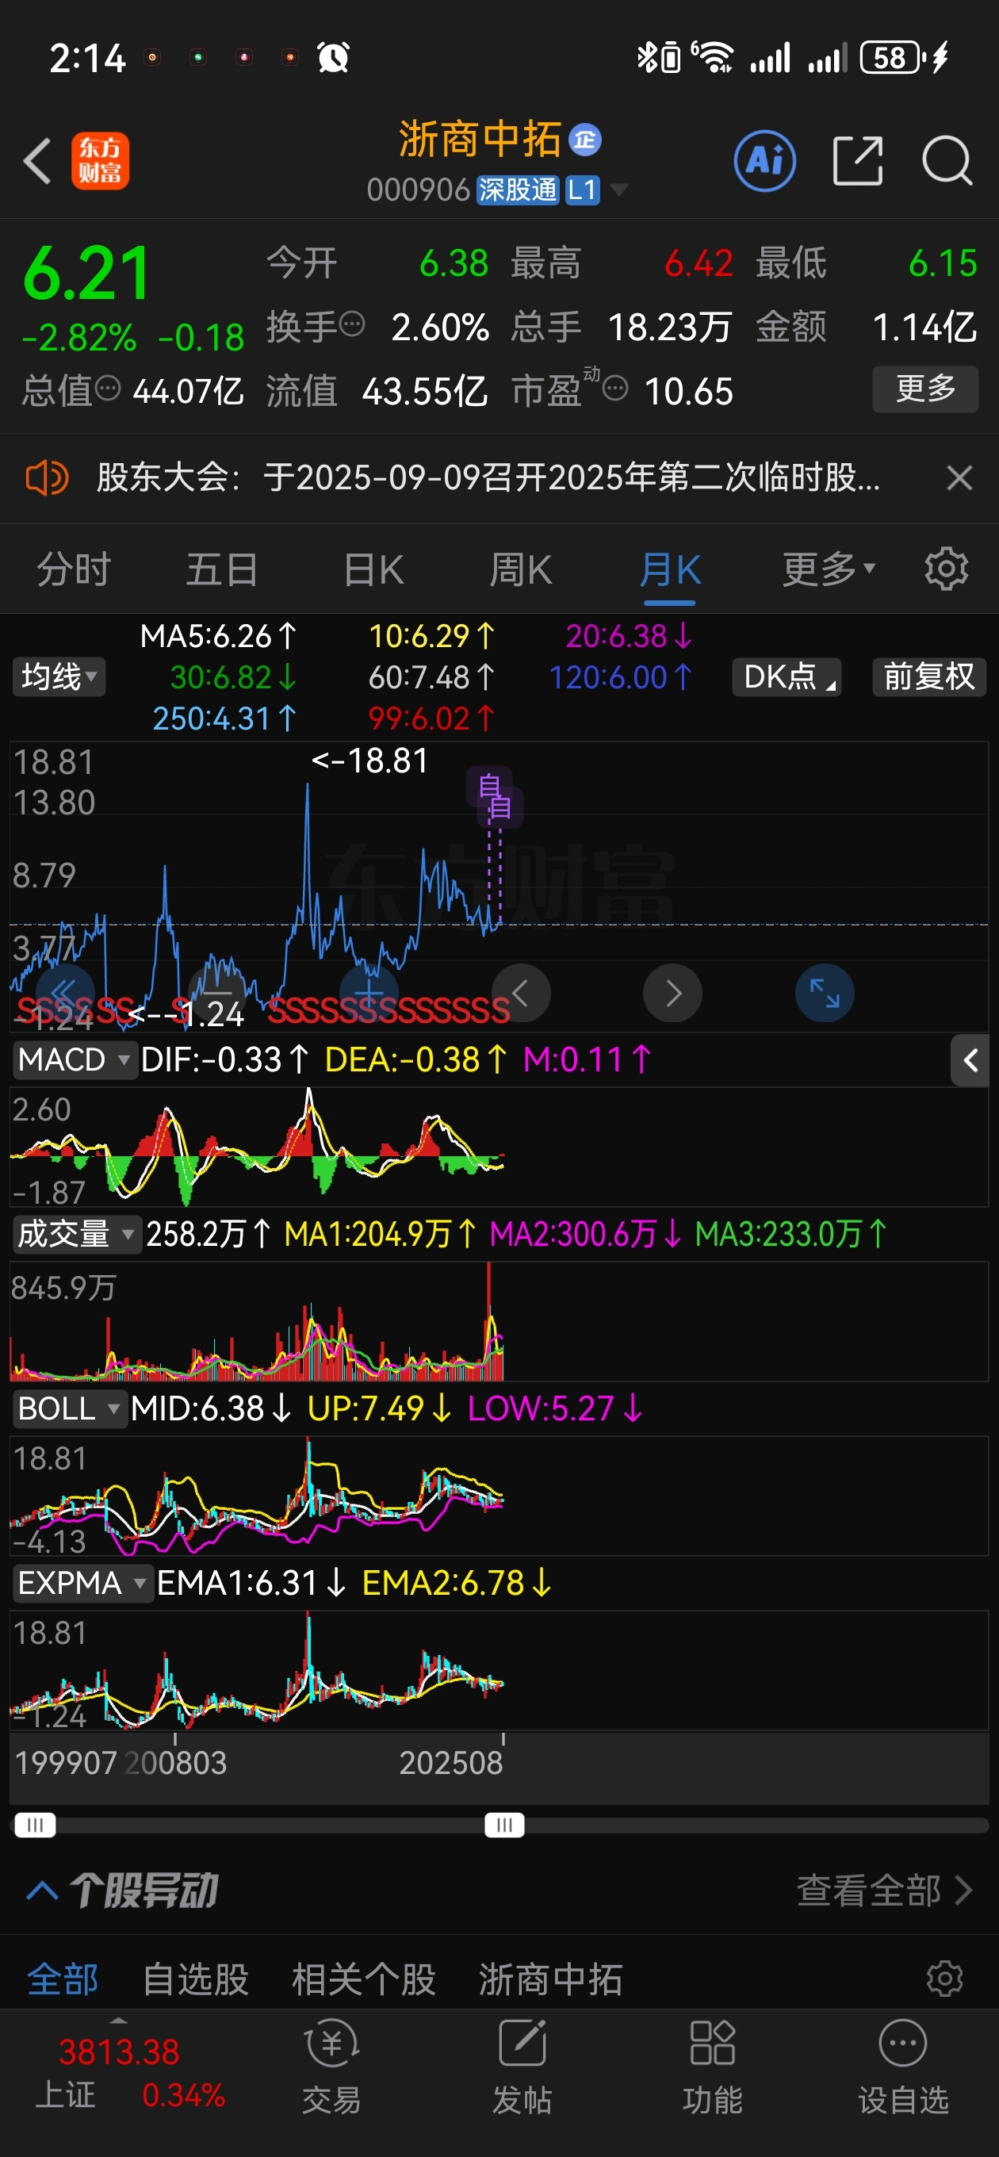Open the EXPMA indicator dropdown
The width and height of the screenshot is (999, 2157).
83,1583
